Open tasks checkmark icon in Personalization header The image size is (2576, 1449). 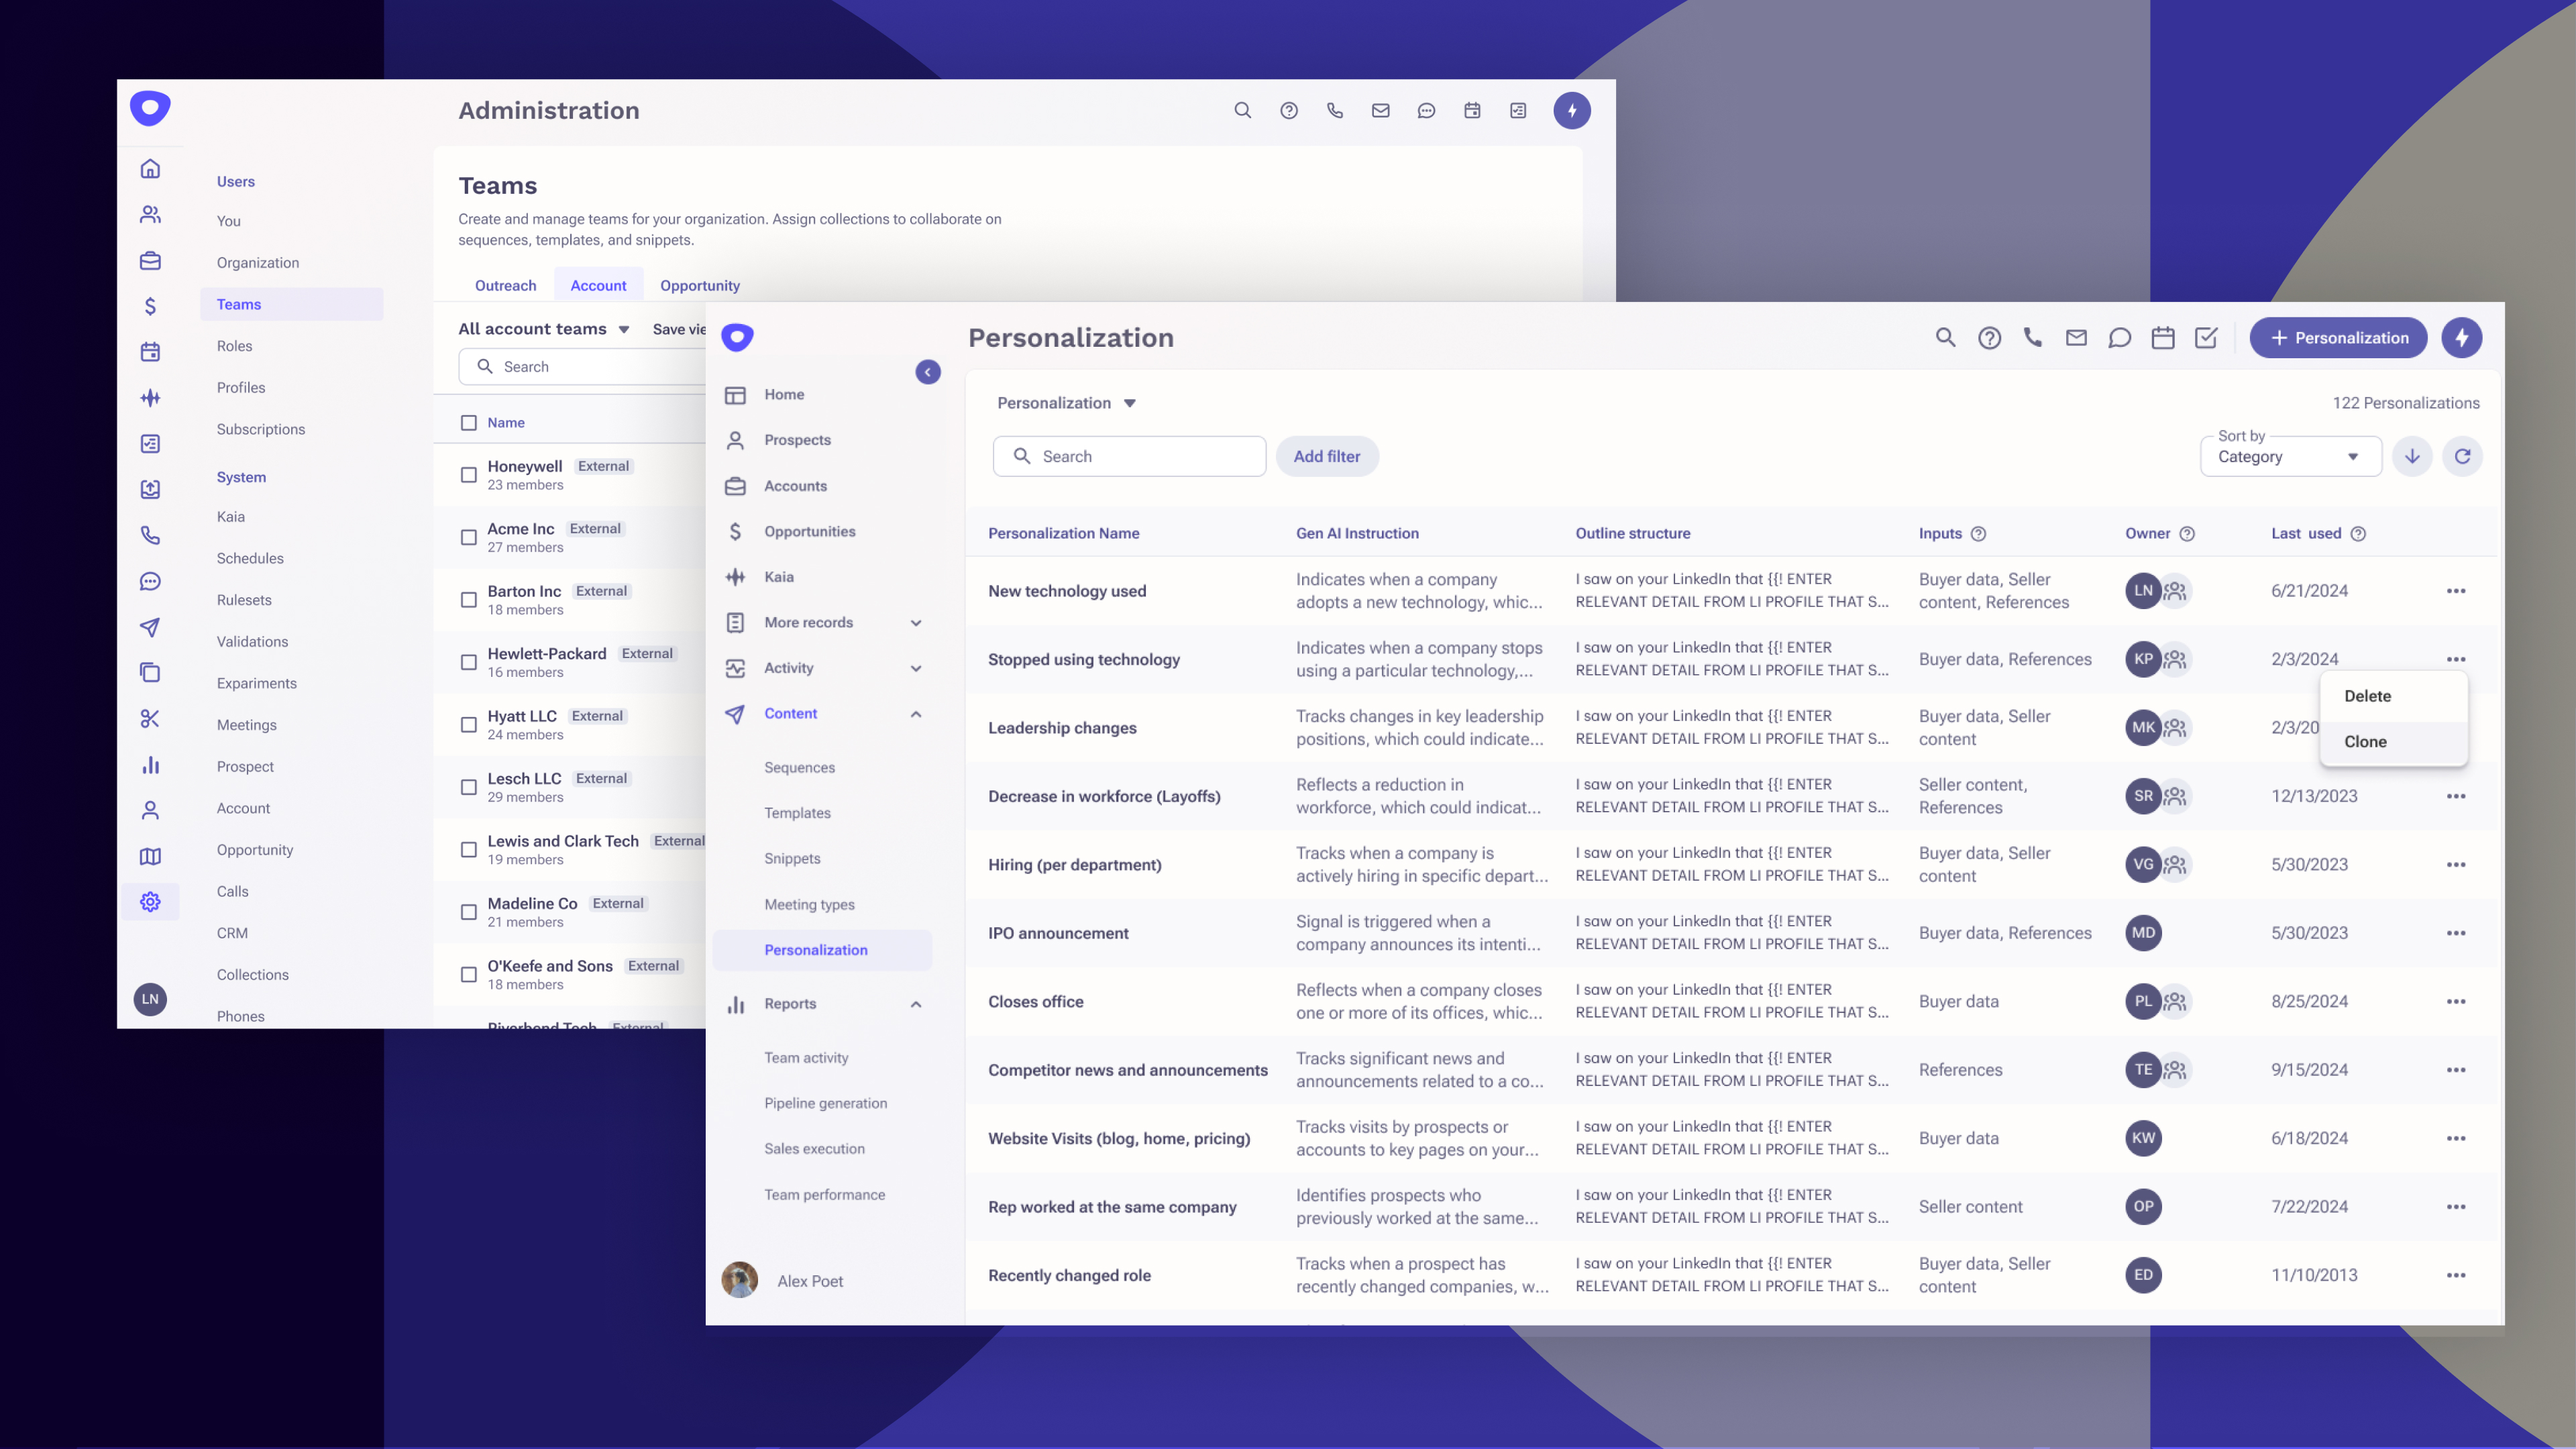click(x=2206, y=338)
